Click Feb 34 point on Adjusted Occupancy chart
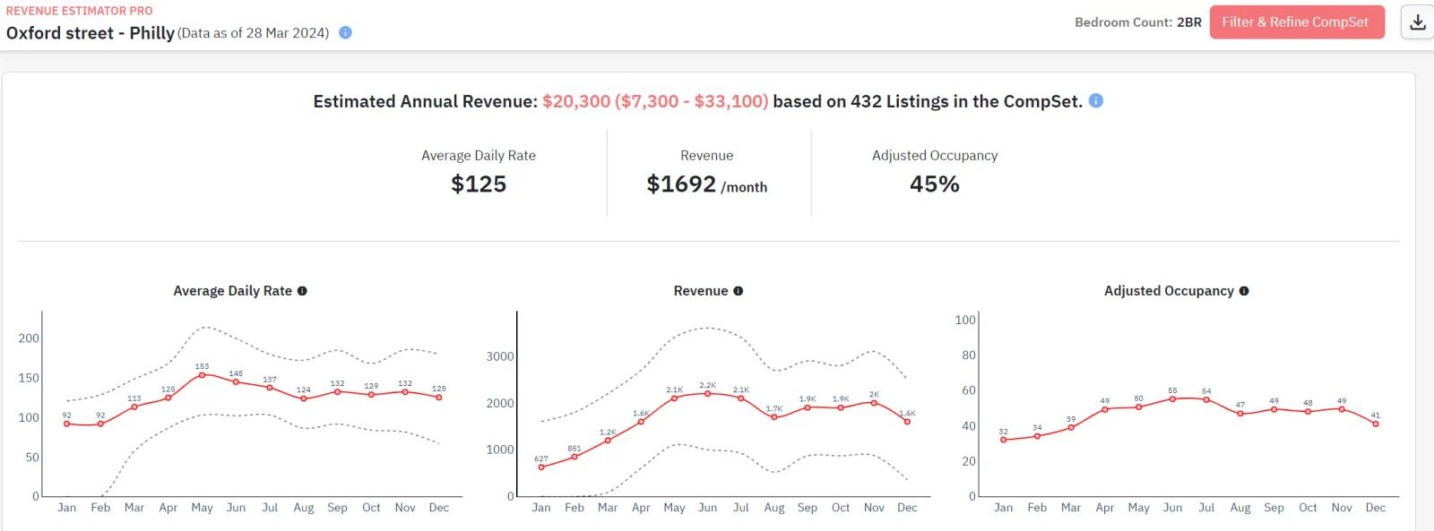Screen dimensions: 1434x531 tap(1037, 436)
